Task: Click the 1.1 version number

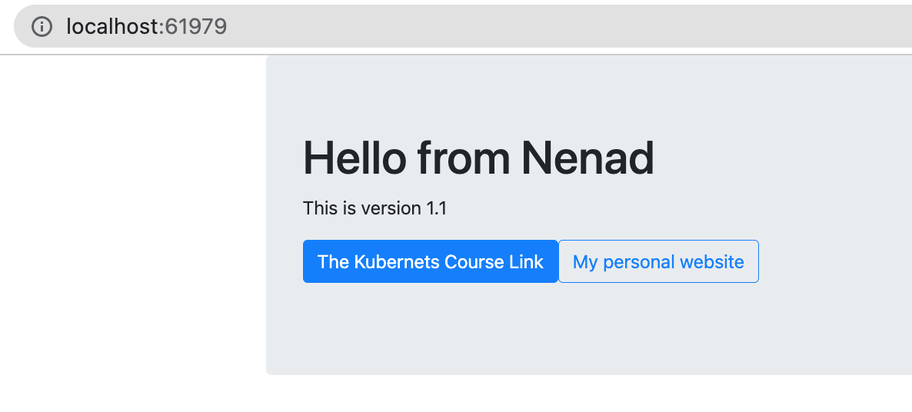Action: click(436, 208)
